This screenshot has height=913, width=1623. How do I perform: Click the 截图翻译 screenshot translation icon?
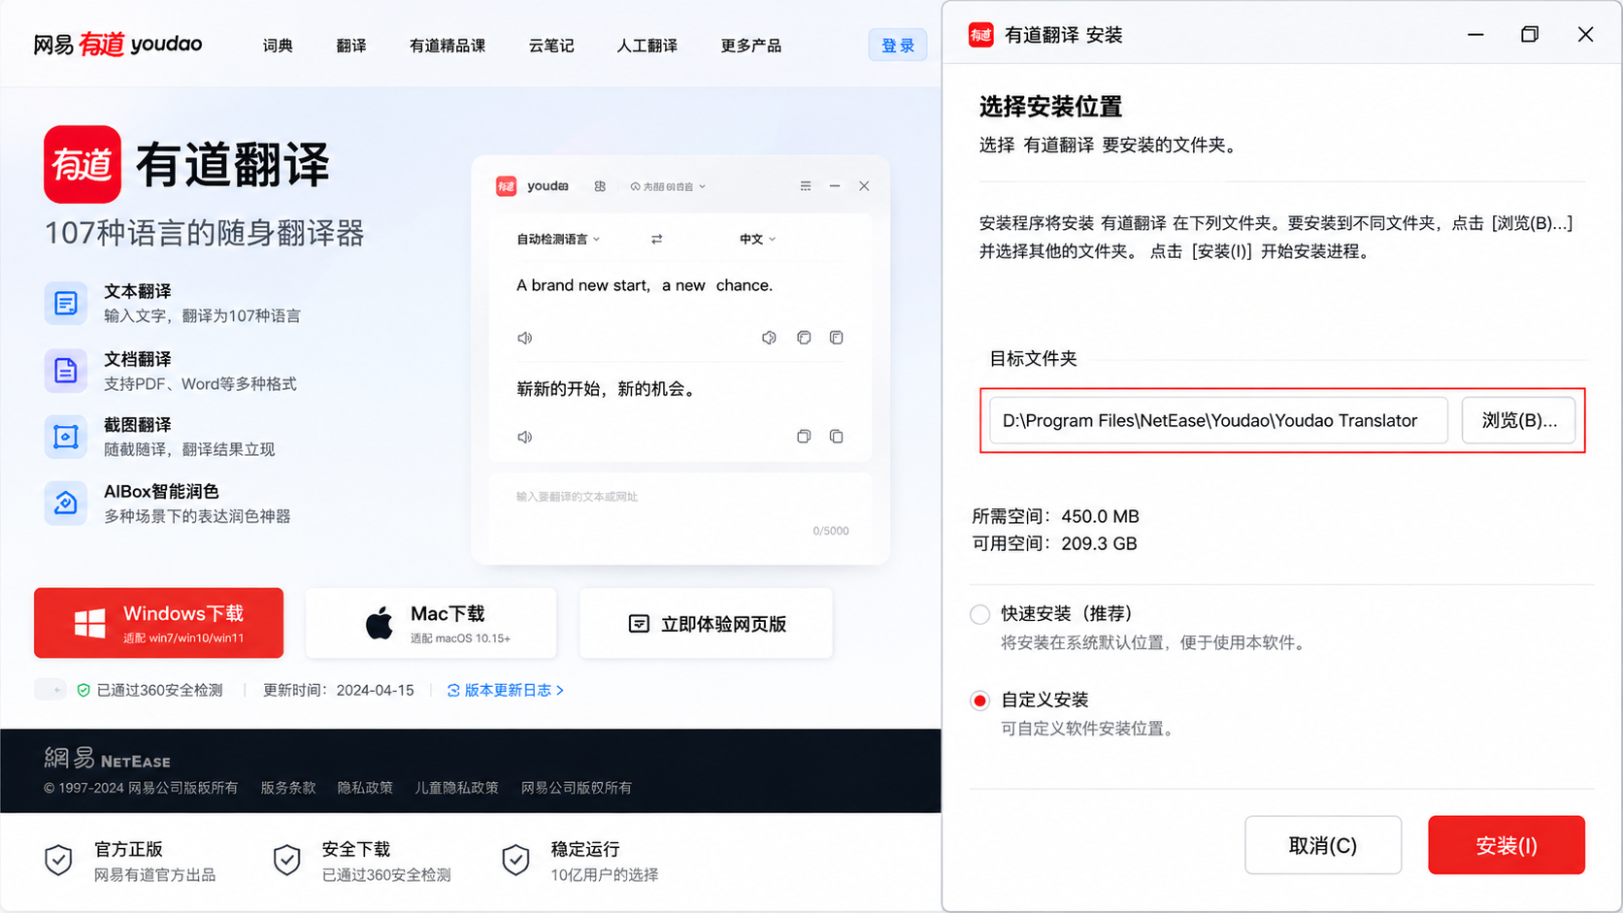click(x=65, y=437)
